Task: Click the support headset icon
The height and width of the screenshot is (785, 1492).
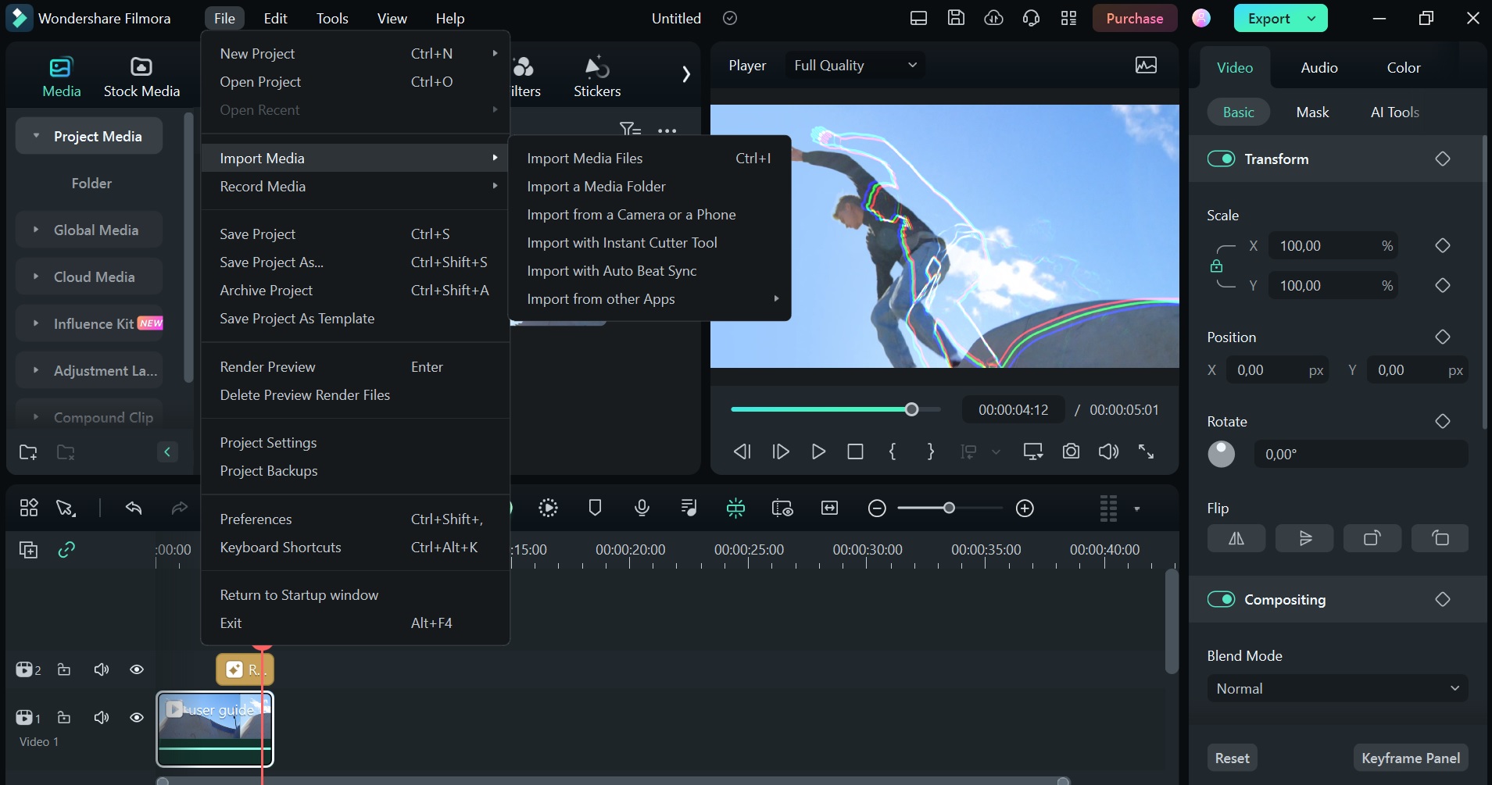Action: 1031,18
